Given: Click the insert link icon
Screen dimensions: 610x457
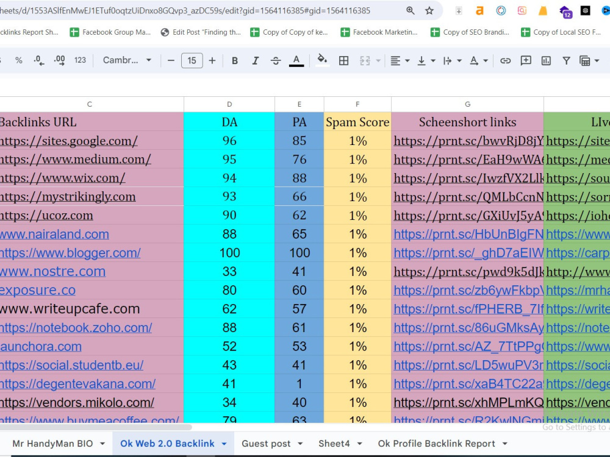Looking at the screenshot, I should pyautogui.click(x=505, y=60).
